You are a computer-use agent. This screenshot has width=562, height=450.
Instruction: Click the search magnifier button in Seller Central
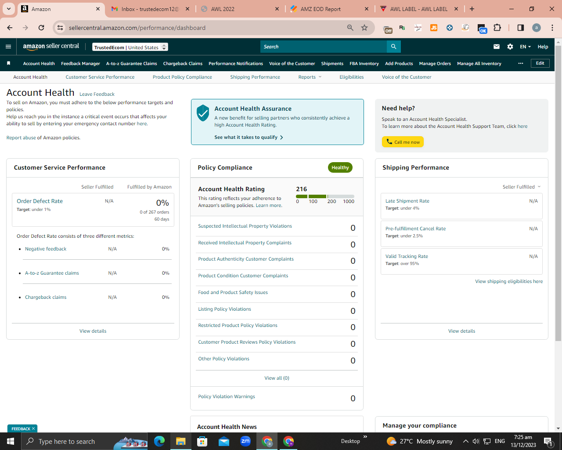coord(394,47)
